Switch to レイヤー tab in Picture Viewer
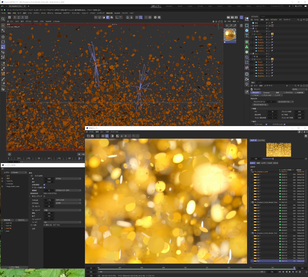This screenshot has height=277, width=308. 264,163
